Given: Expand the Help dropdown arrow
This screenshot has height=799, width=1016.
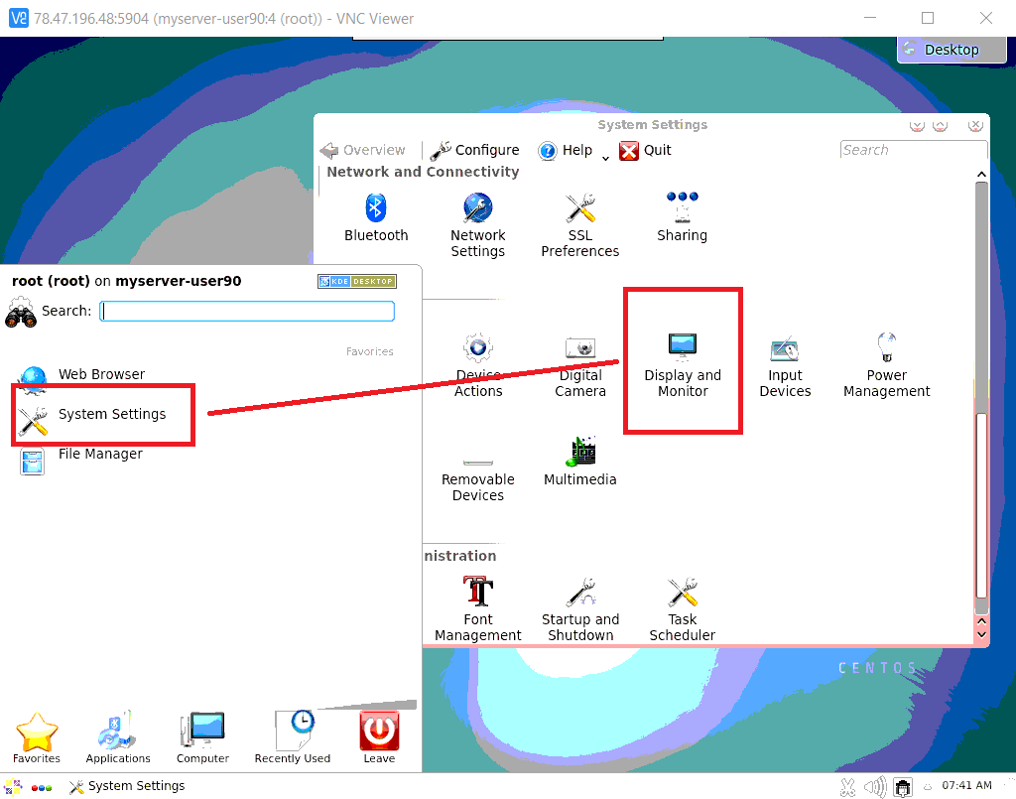Looking at the screenshot, I should (605, 157).
